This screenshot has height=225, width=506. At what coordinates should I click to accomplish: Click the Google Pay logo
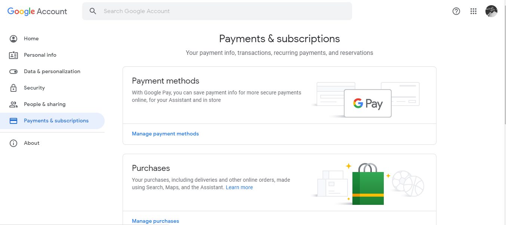pos(368,103)
